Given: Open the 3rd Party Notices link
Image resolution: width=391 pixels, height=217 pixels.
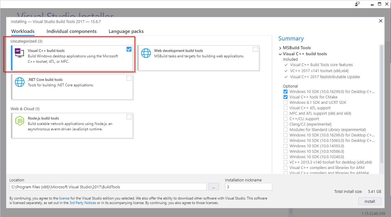Looking at the screenshot, I should coord(83,203).
